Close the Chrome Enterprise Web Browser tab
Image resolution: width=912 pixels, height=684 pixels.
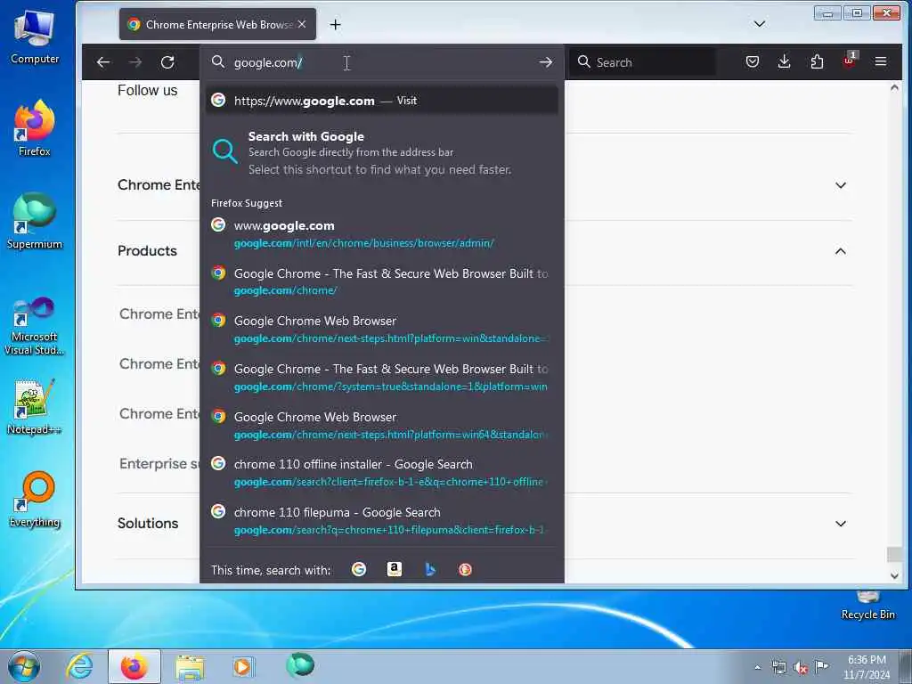302,24
